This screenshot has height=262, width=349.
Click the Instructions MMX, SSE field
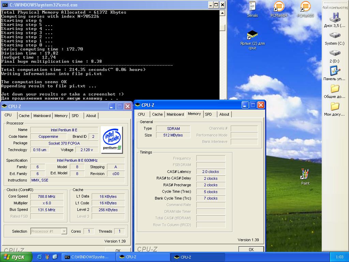(x=77, y=180)
